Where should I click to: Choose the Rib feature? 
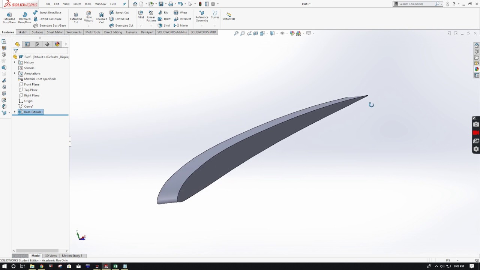tap(163, 12)
